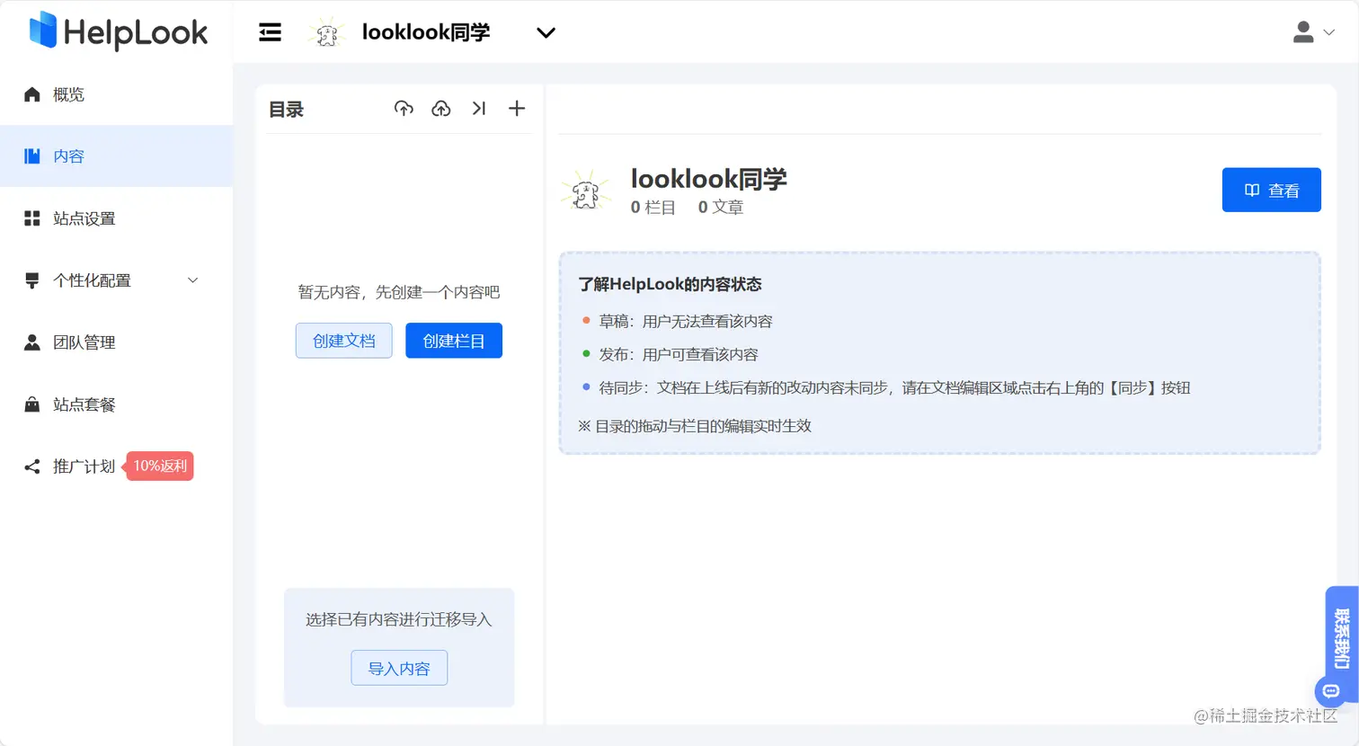Open the user account menu

[x=1313, y=32]
